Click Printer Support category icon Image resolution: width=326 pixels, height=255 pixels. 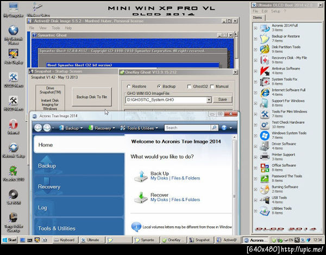click(x=265, y=157)
